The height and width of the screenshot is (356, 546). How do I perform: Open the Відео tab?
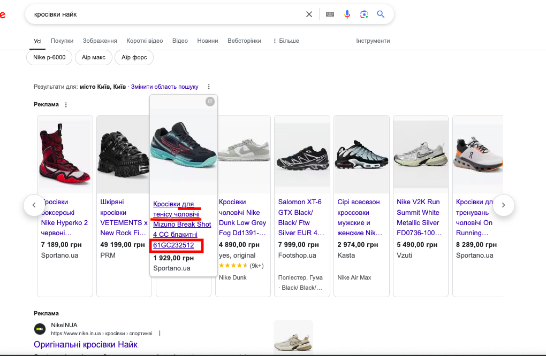point(180,41)
